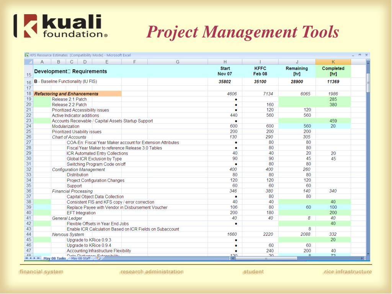Select the 'Refactoring and Enhancements' orange cell
This screenshot has height=294, width=392.
pos(77,94)
